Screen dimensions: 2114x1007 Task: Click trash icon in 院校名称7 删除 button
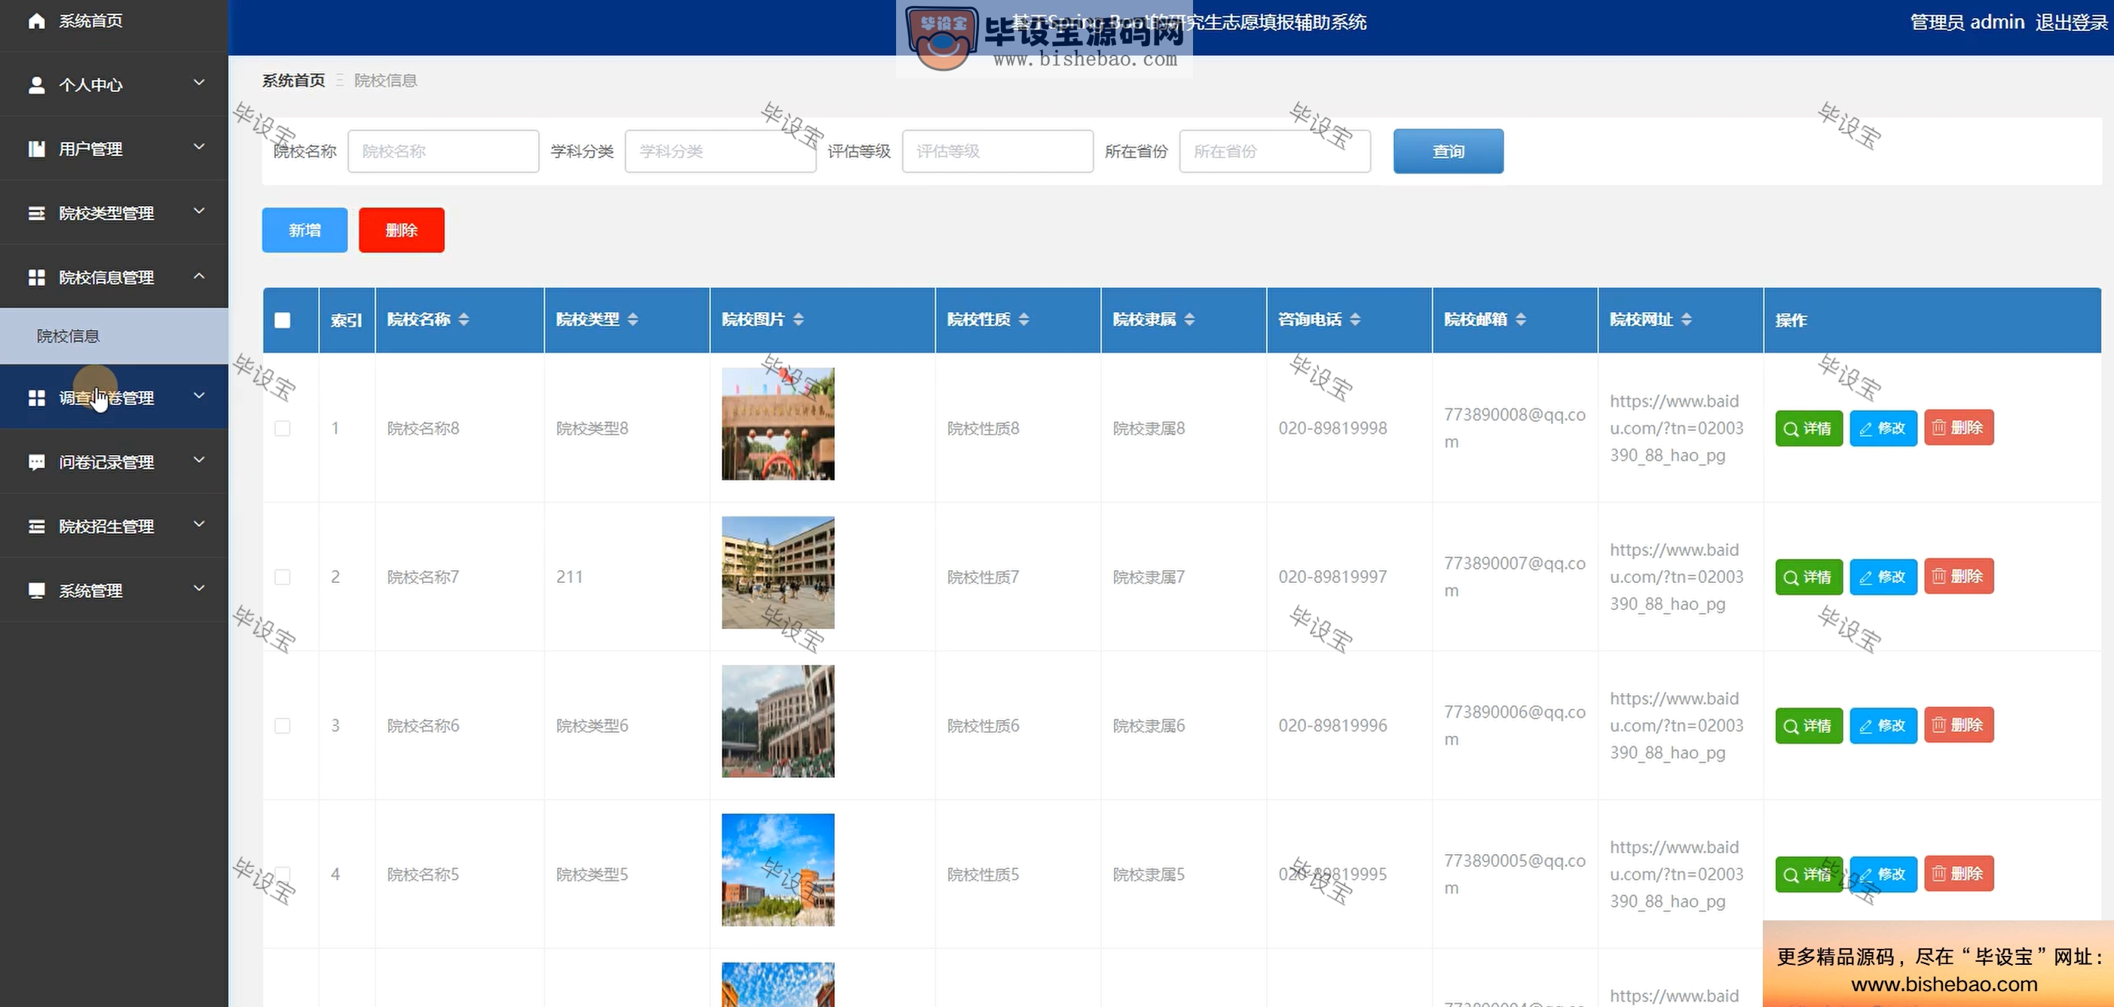pos(1938,575)
